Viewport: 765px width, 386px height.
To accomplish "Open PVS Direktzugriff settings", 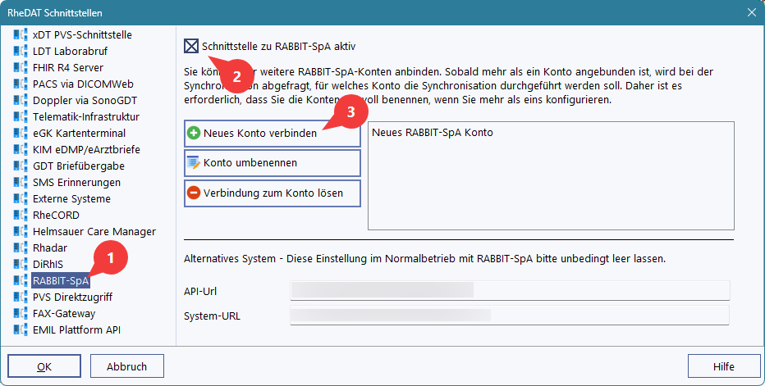I will tap(72, 297).
